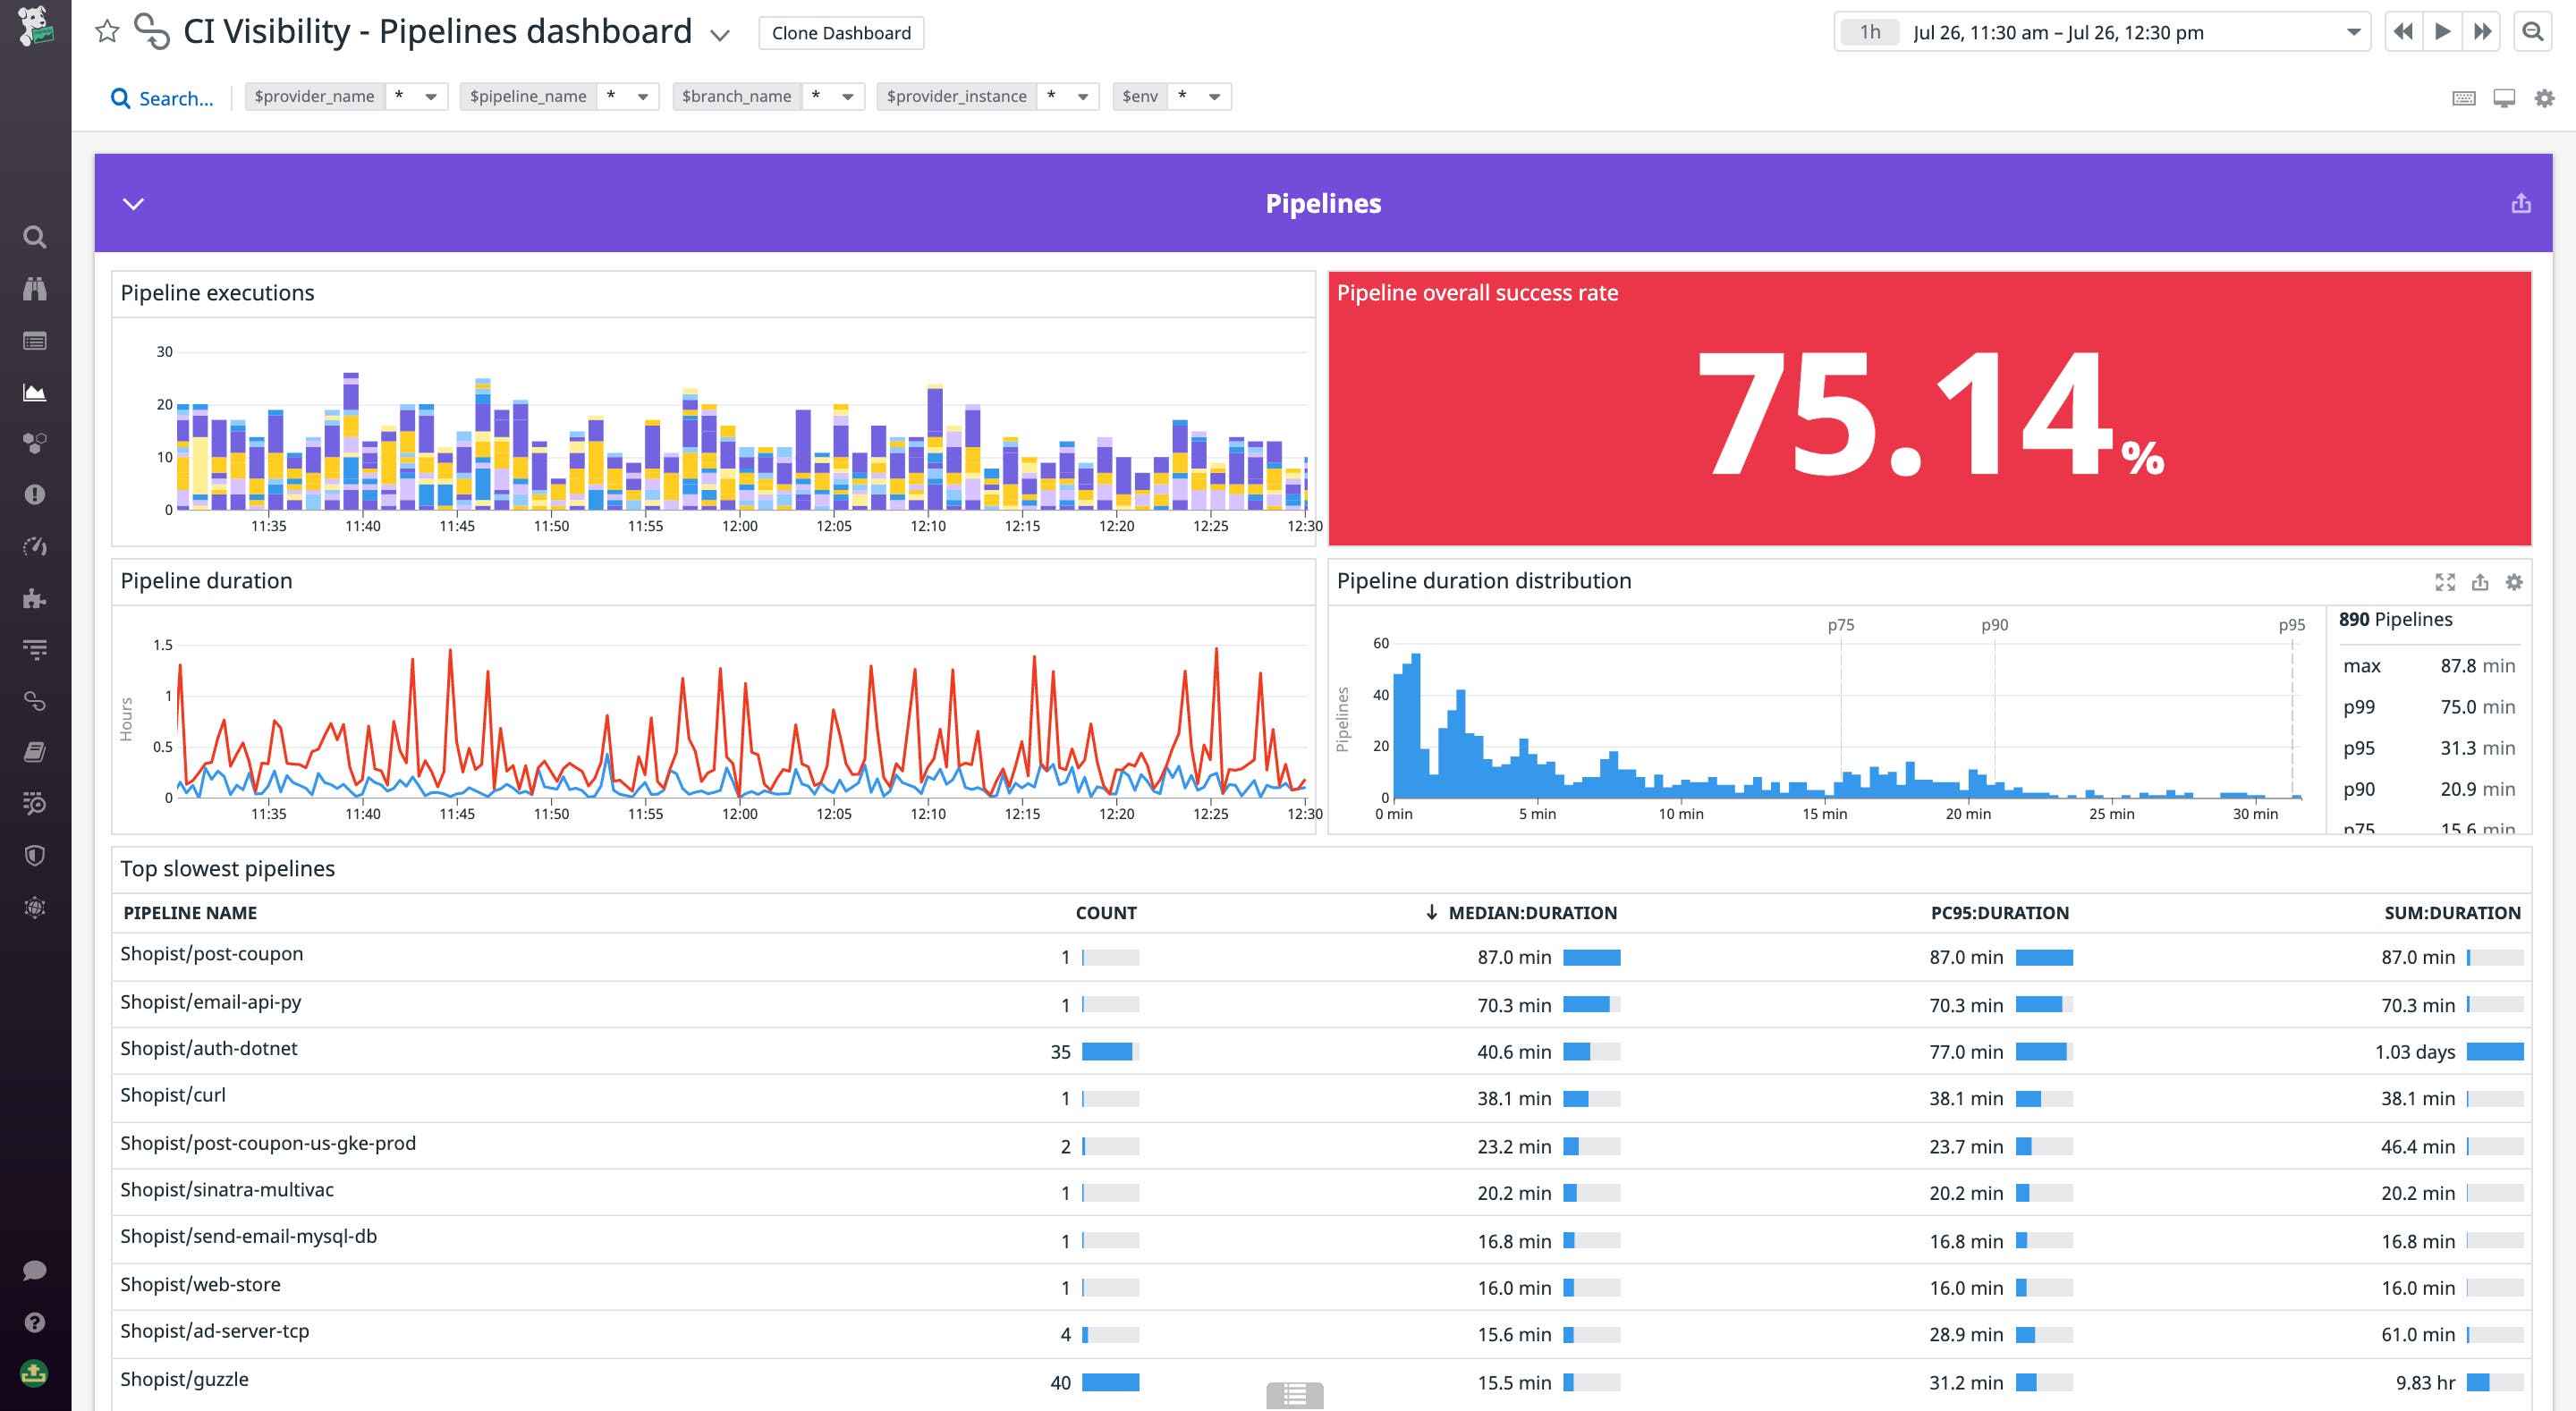This screenshot has height=1411, width=2576.
Task: Enter TV mode via the monitor icon
Action: pos(2506,98)
